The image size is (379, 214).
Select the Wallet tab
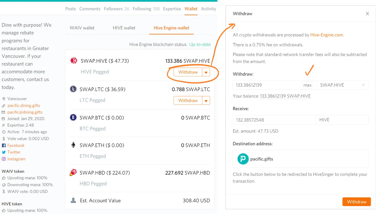tap(191, 9)
